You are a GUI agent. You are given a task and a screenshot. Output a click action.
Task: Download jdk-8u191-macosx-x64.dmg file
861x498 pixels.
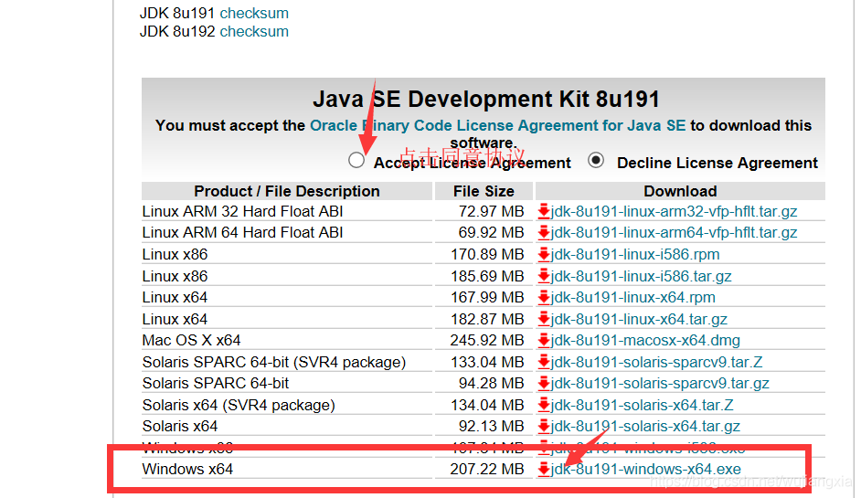click(x=645, y=341)
